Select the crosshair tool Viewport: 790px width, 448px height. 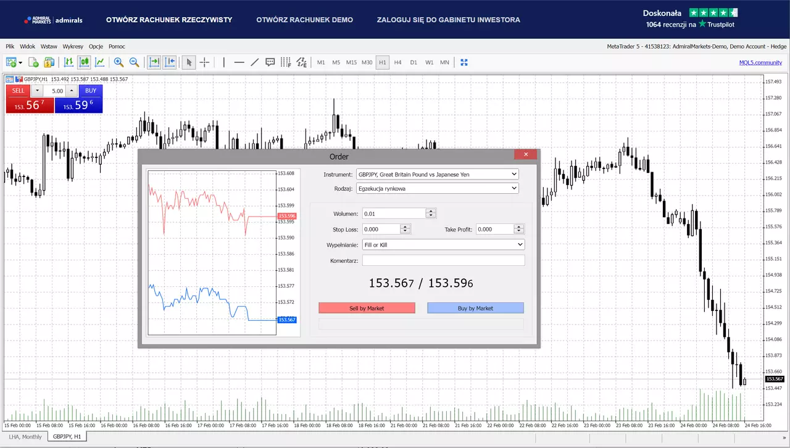[205, 62]
